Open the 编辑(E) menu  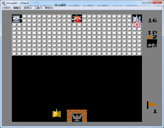[17, 8]
